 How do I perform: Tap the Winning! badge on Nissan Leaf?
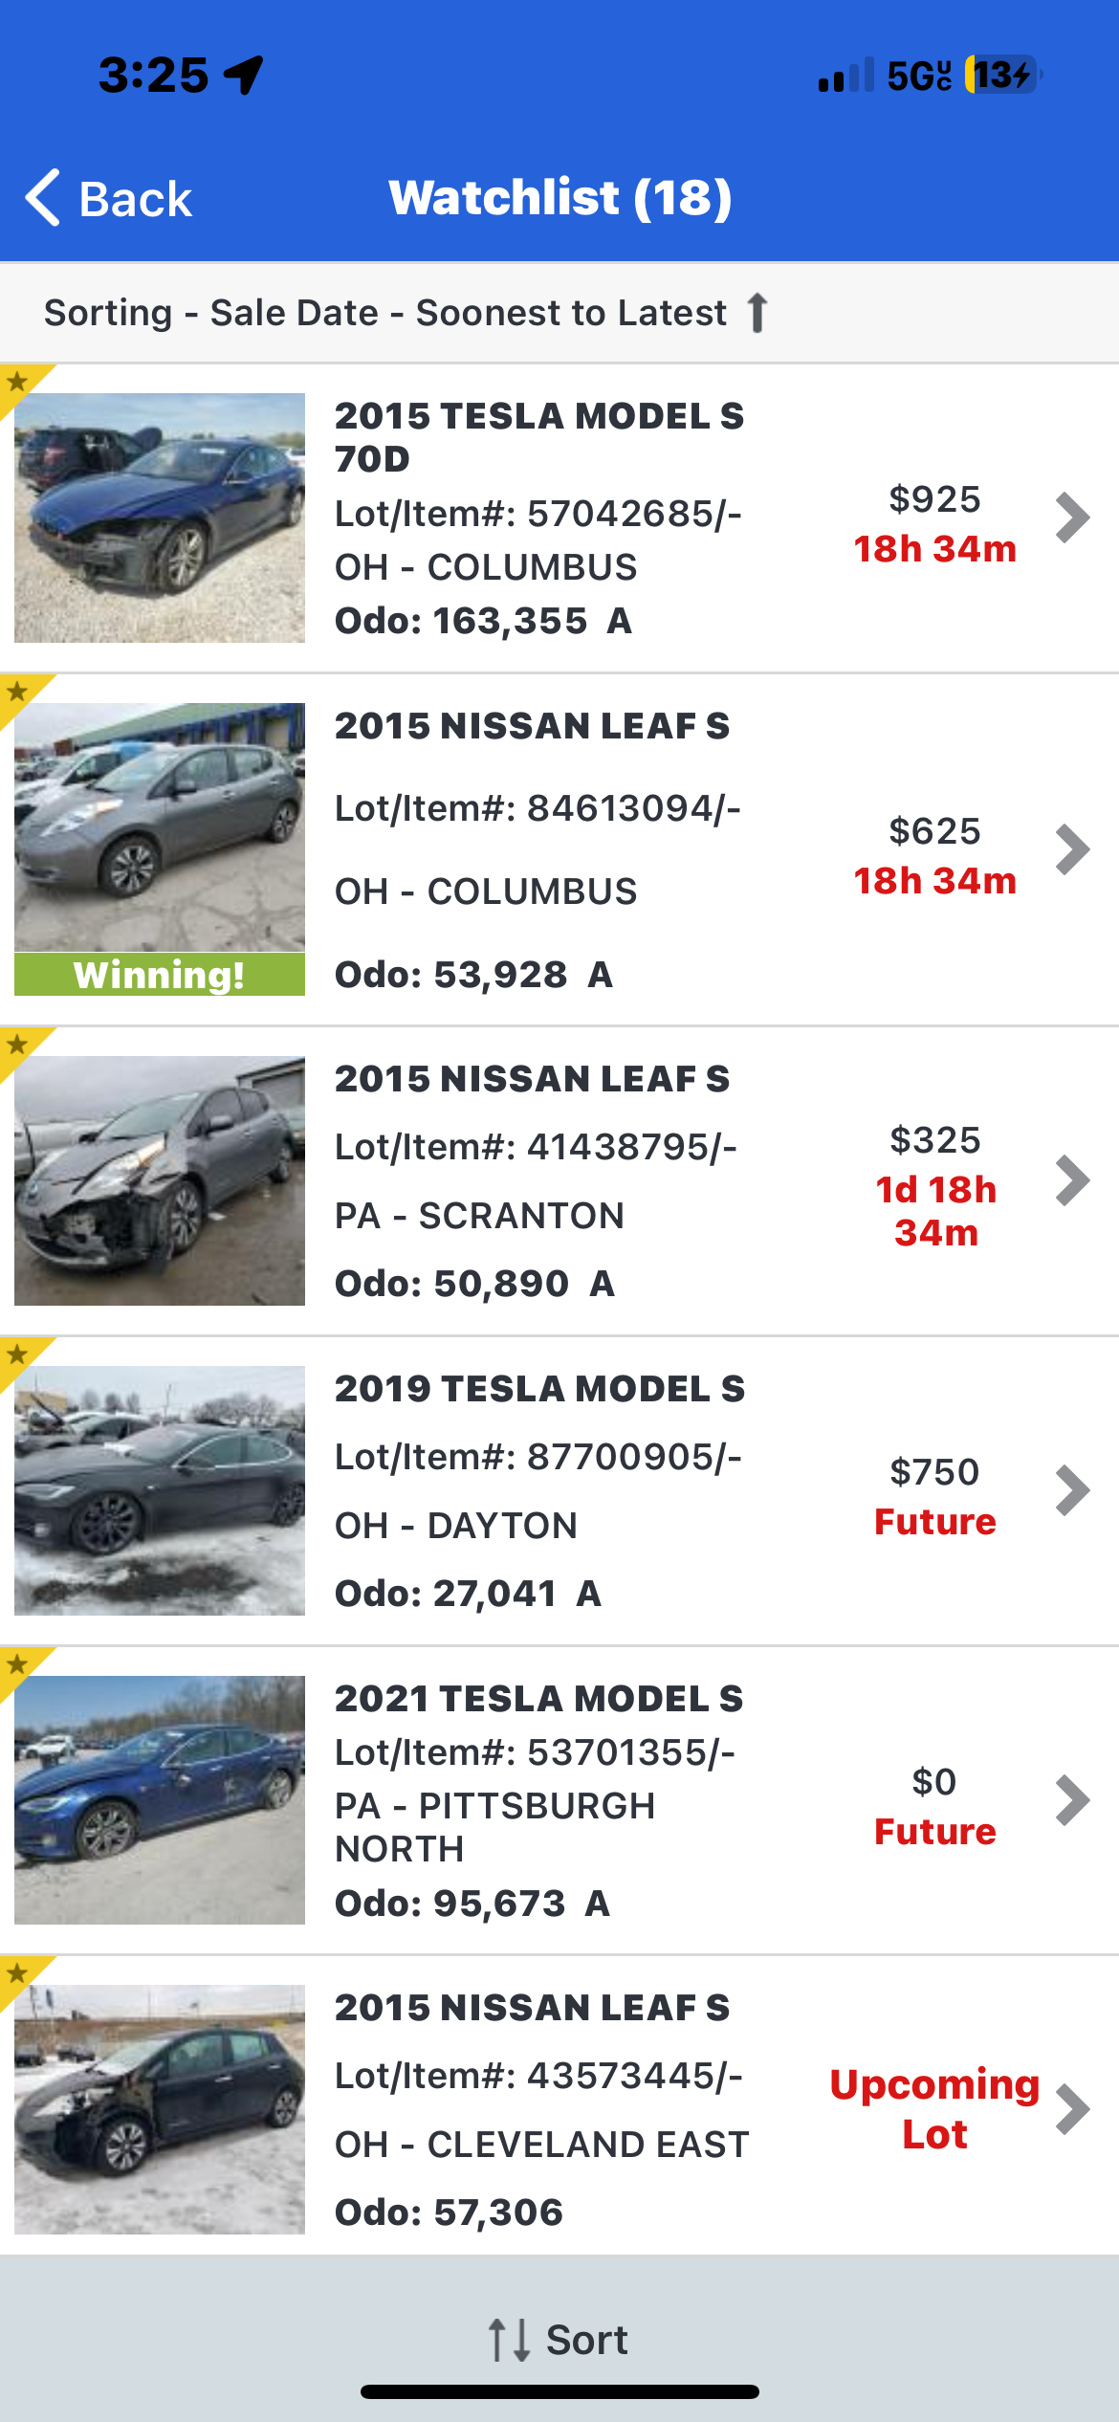160,975
